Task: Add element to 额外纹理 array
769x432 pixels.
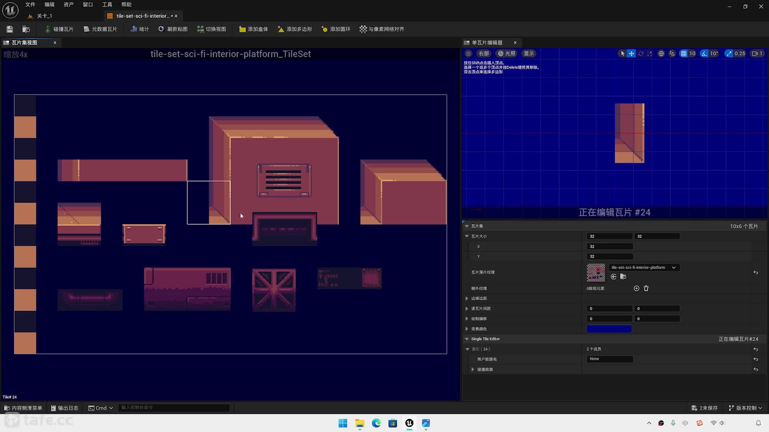Action: [x=636, y=288]
